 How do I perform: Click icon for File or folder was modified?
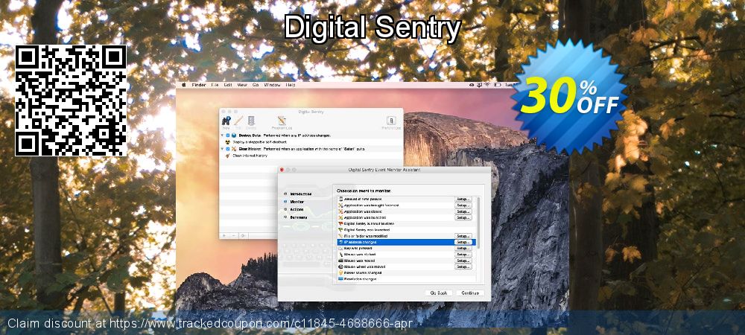[x=340, y=236]
